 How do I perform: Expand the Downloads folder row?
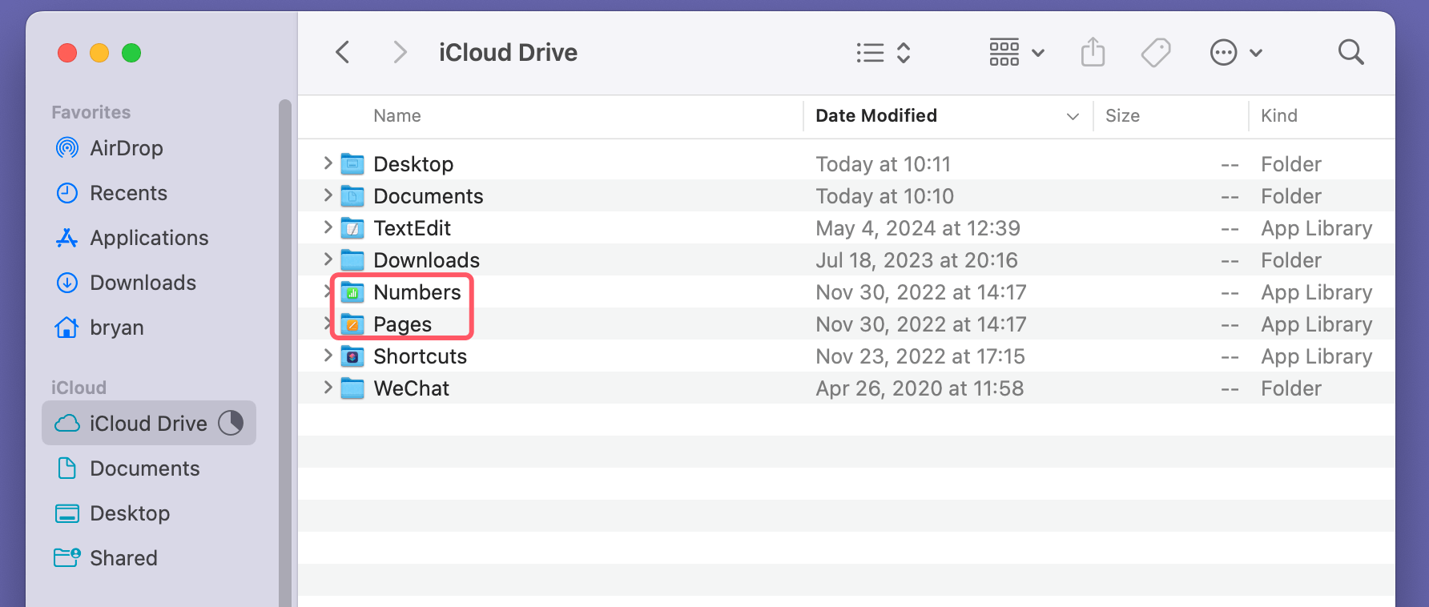click(328, 259)
